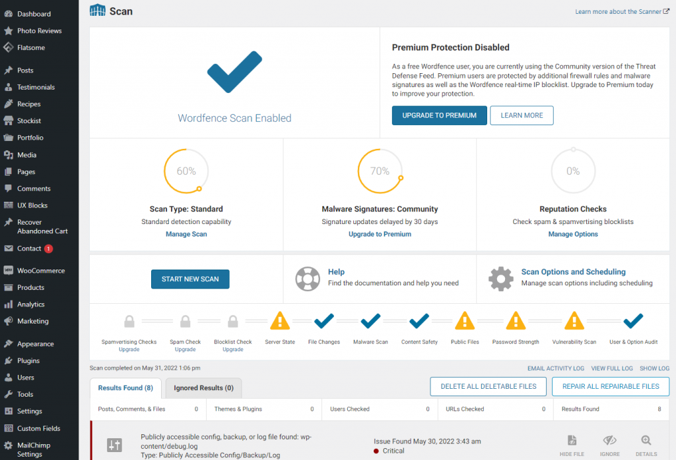Click the 70% Malware Signatures progress circle

pyautogui.click(x=380, y=171)
